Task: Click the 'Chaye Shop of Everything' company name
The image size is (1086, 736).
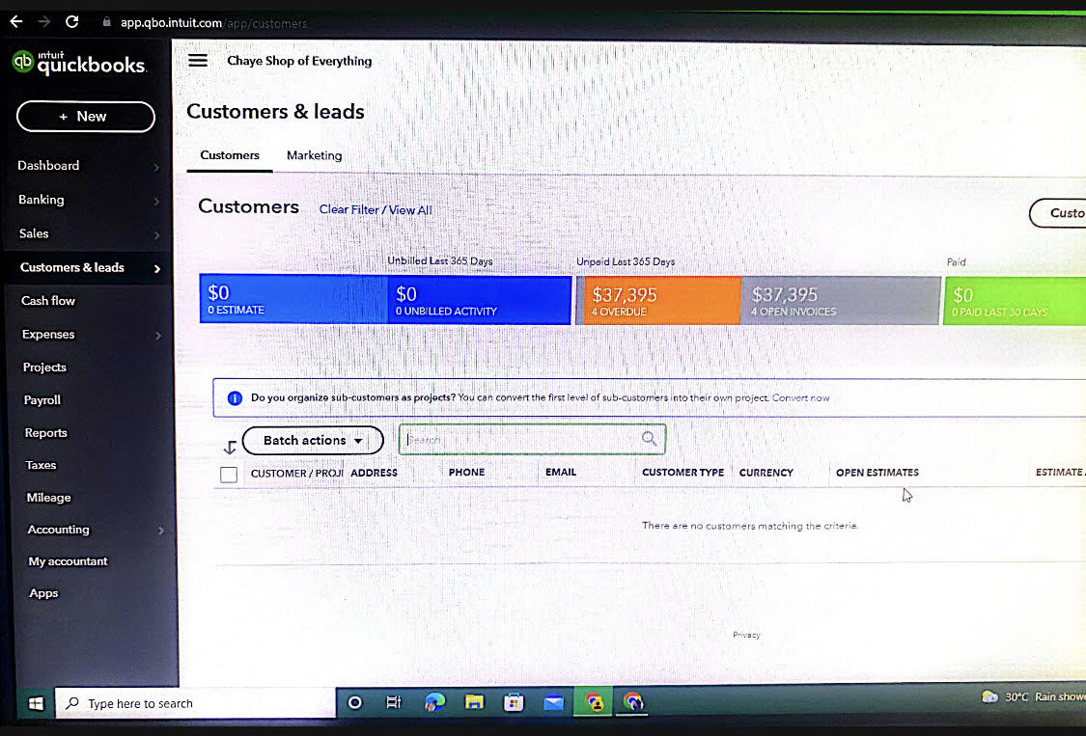Action: (x=299, y=61)
